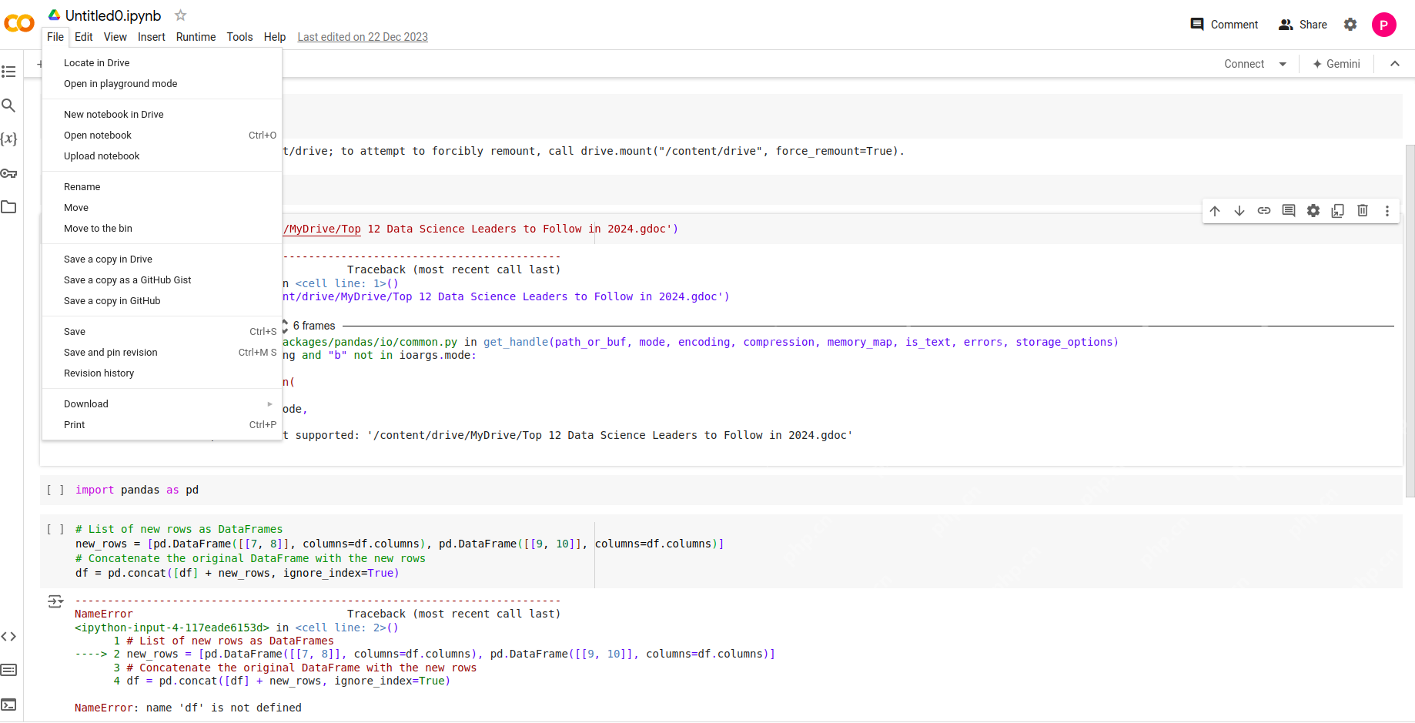Open the Variables panel icon
This screenshot has height=723, width=1415.
[x=8, y=139]
